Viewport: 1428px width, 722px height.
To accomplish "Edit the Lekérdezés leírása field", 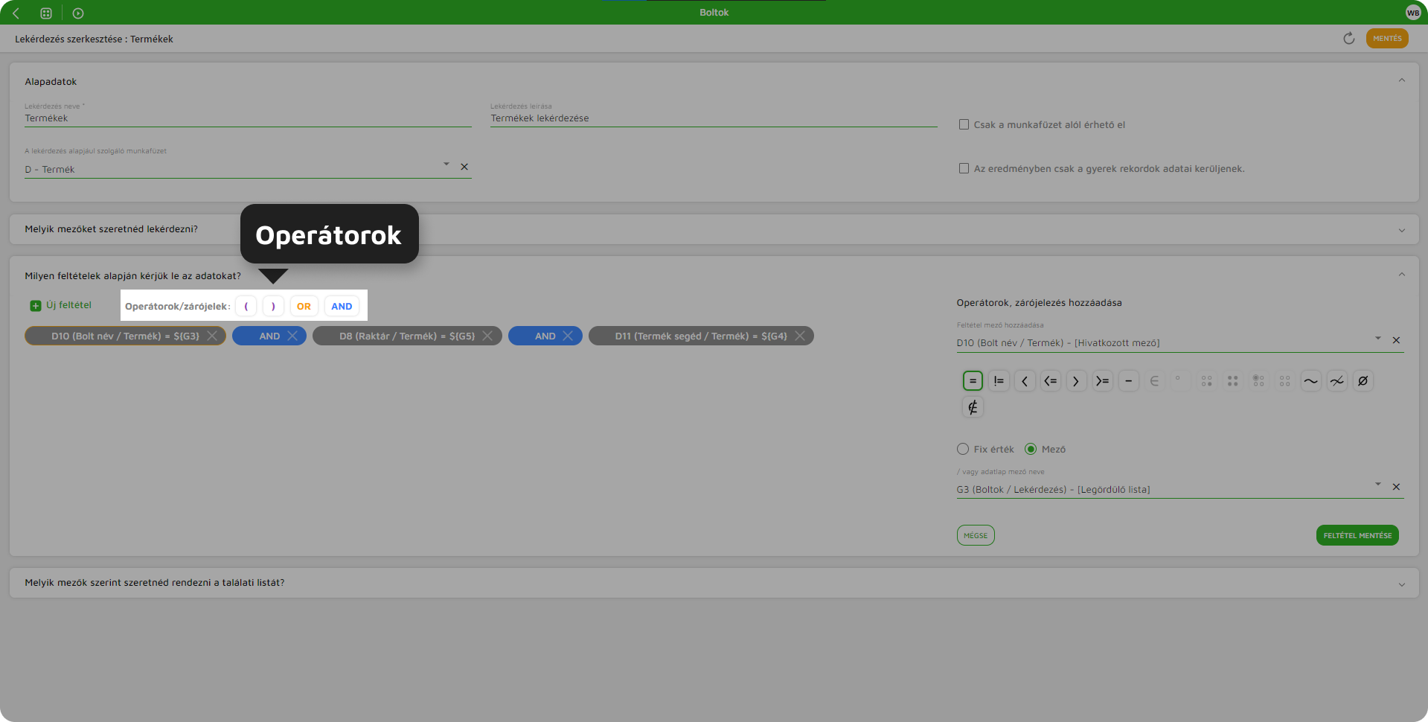I will (x=714, y=118).
